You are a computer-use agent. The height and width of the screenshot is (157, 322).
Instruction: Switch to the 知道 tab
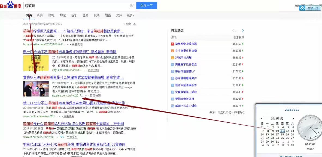pyautogui.click(x=63, y=15)
